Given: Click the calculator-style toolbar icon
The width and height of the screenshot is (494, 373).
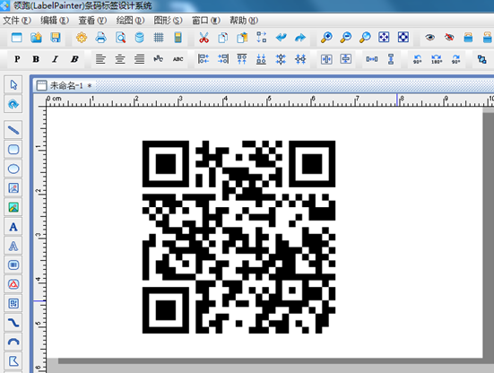Looking at the screenshot, I should (x=178, y=38).
